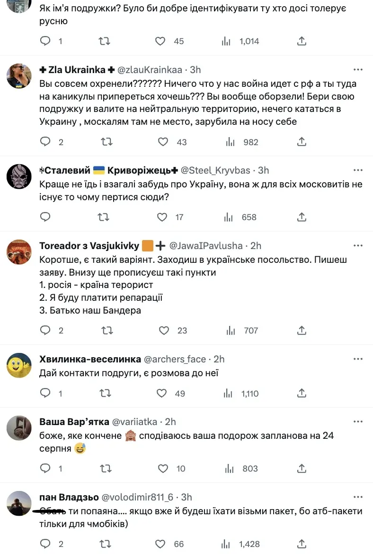Open more options on archers_face tweet

[359, 359]
